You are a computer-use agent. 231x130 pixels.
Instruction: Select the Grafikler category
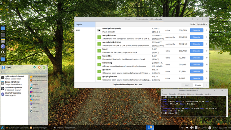coord(38,100)
